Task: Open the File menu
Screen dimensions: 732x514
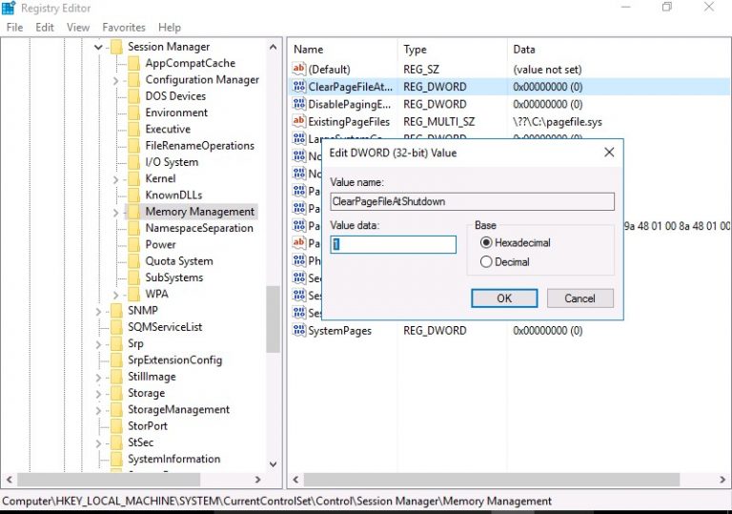Action: tap(14, 28)
